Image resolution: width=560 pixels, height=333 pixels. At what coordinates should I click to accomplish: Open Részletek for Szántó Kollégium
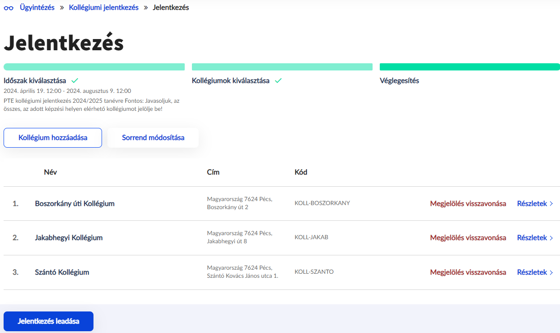tap(534, 272)
